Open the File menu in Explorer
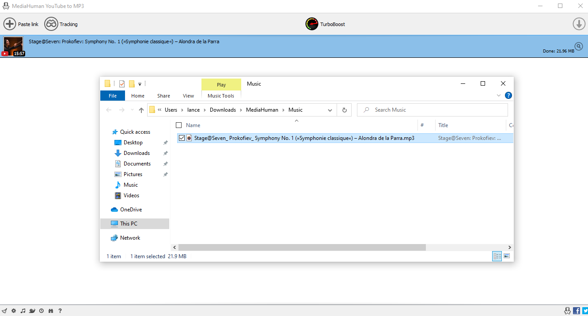Viewport: 588px width, 316px height. (x=113, y=96)
